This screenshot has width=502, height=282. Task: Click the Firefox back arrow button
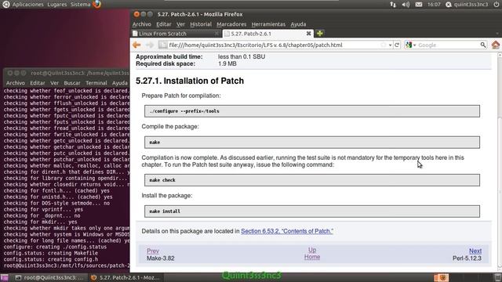(x=137, y=45)
